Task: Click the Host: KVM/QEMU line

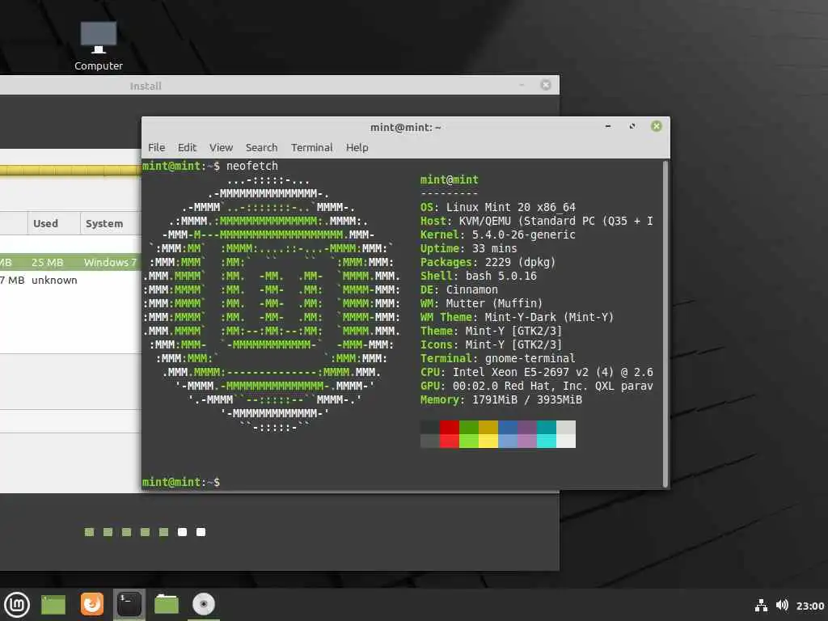Action: click(537, 222)
